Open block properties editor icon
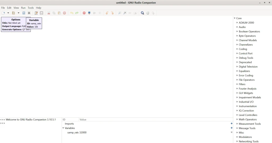 click(36, 13)
